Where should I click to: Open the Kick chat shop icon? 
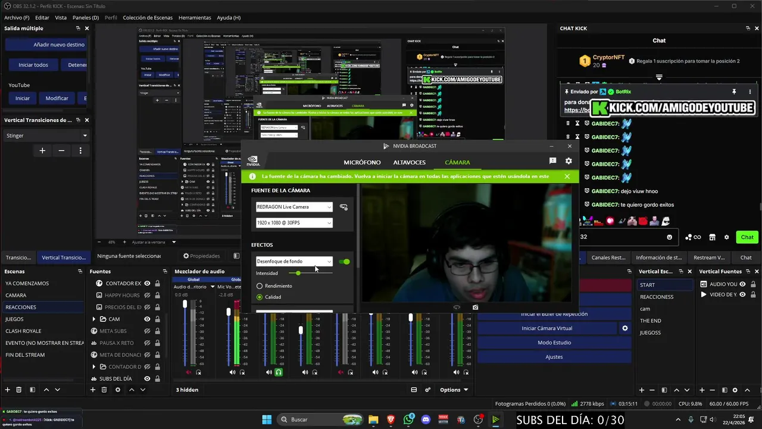pos(712,237)
